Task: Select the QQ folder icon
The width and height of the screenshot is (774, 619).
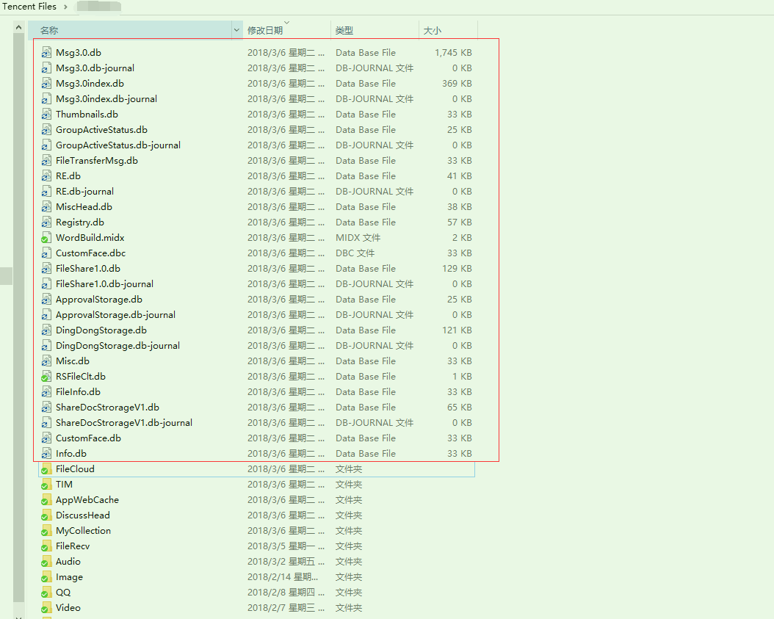Action: tap(46, 593)
